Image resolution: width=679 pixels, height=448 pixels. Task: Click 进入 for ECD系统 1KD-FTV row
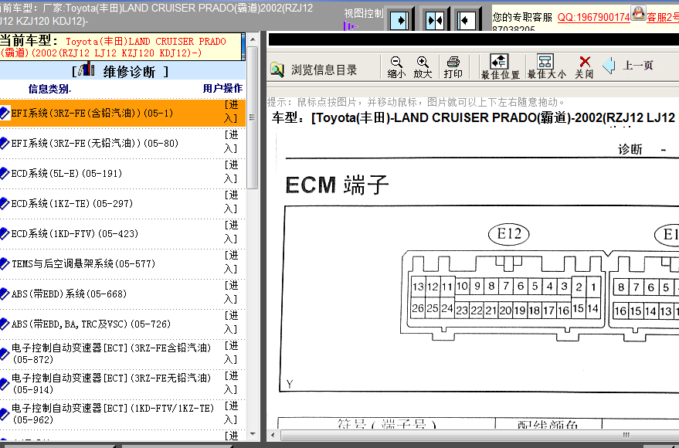point(231,232)
